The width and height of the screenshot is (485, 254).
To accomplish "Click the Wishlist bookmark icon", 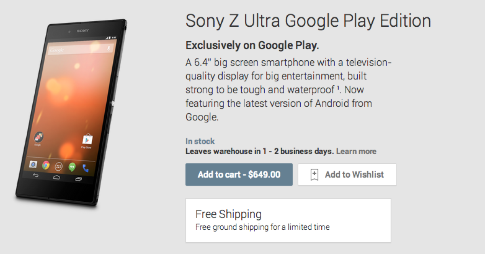I will (314, 175).
